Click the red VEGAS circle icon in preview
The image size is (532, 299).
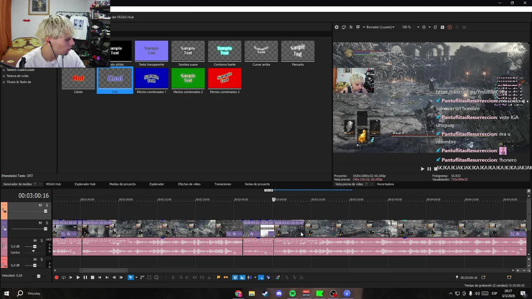pos(450,27)
